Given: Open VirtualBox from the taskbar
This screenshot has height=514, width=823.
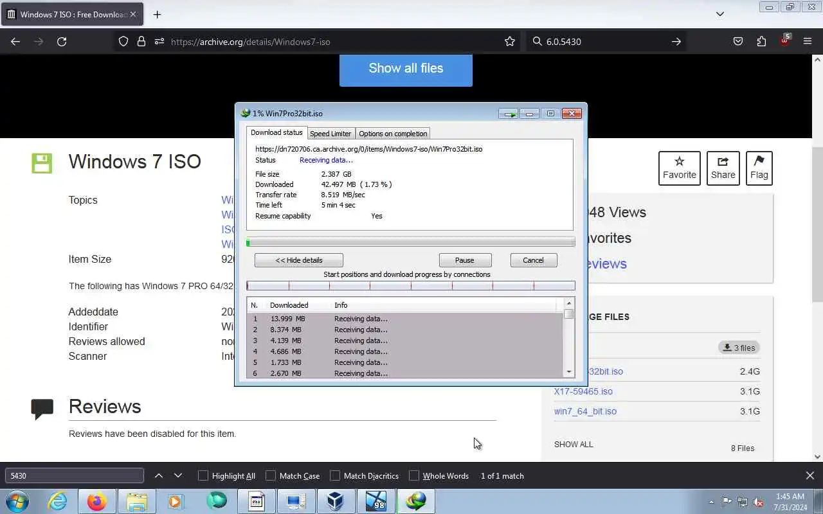Looking at the screenshot, I should (x=335, y=501).
